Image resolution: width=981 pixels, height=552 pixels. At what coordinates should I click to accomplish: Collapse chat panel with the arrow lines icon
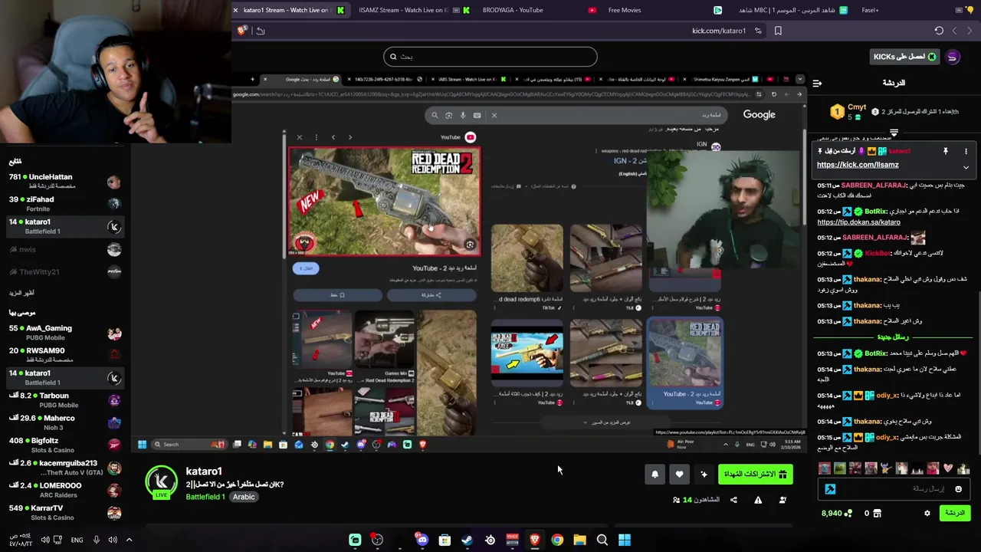(817, 83)
